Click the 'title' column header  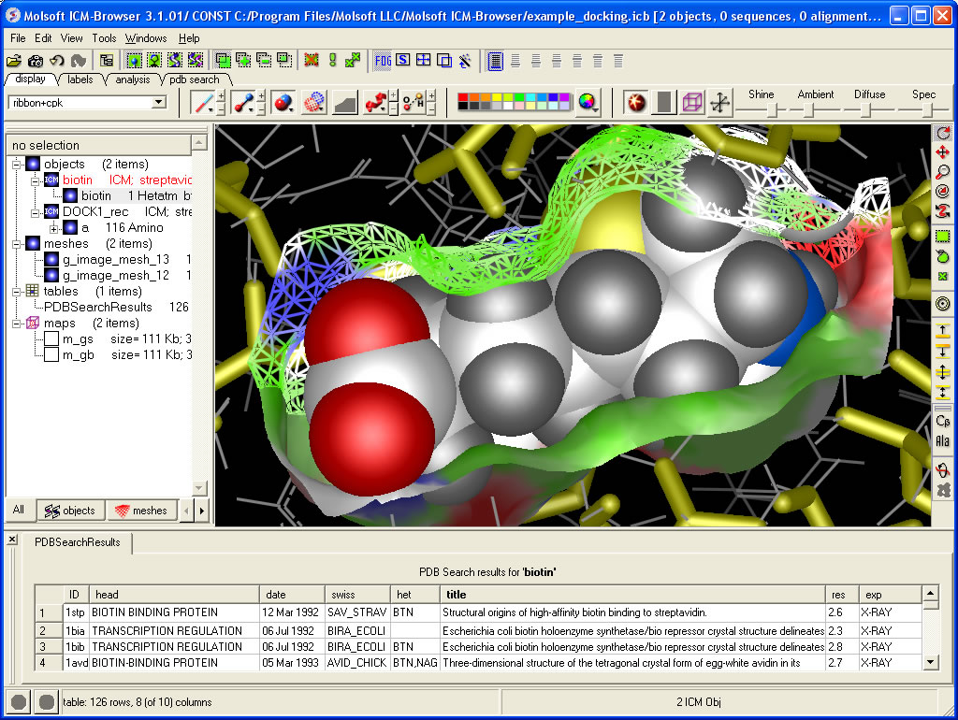456,595
